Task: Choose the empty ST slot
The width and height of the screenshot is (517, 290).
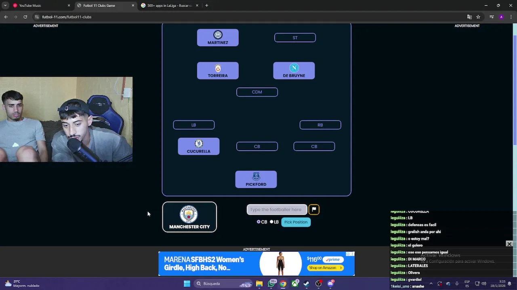Action: [295, 37]
